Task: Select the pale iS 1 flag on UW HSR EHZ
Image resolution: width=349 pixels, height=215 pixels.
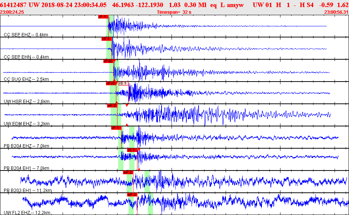Action: [123, 83]
